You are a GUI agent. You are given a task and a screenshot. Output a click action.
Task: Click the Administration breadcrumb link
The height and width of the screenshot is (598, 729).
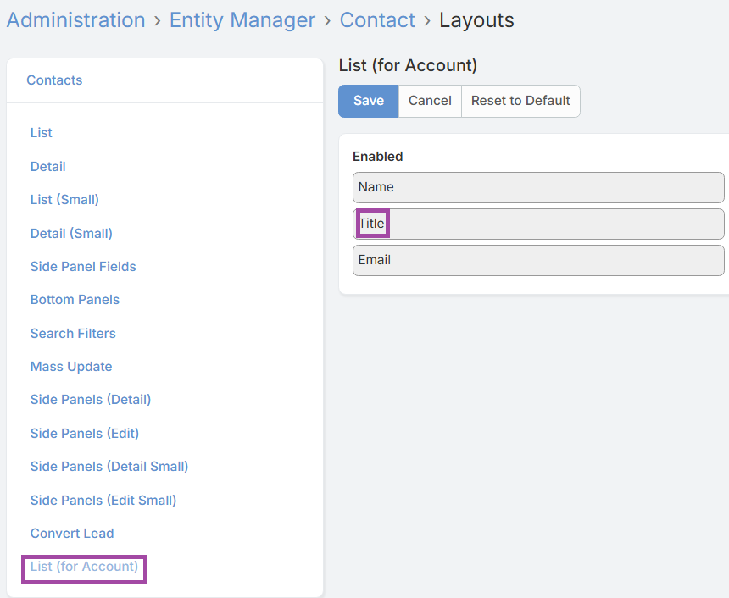click(76, 20)
